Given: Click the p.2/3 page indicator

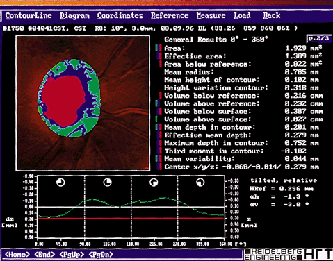Looking at the screenshot, I should [x=319, y=38].
